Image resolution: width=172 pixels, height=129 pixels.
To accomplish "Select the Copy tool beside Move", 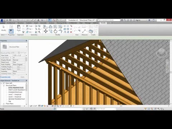I will [x=51, y=31].
